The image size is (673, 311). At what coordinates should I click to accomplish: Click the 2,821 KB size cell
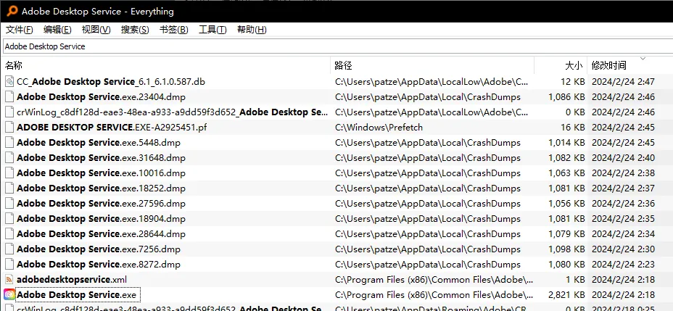pos(566,295)
